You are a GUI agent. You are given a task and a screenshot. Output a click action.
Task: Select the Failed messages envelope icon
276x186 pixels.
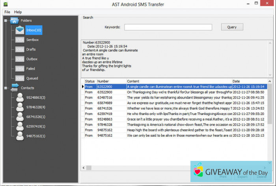tap(20, 68)
